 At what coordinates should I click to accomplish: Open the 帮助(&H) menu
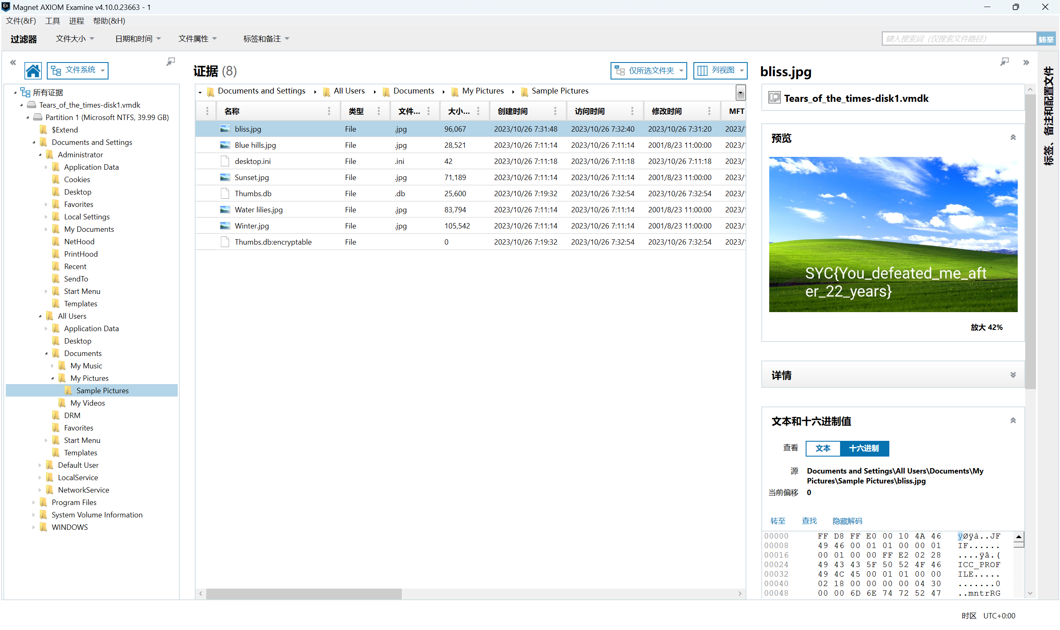(x=109, y=21)
